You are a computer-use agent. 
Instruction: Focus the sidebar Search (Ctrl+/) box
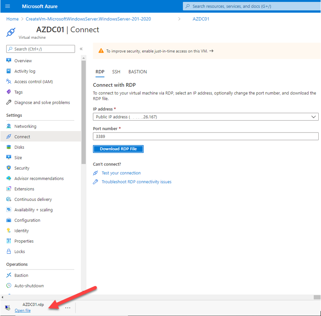(40, 49)
